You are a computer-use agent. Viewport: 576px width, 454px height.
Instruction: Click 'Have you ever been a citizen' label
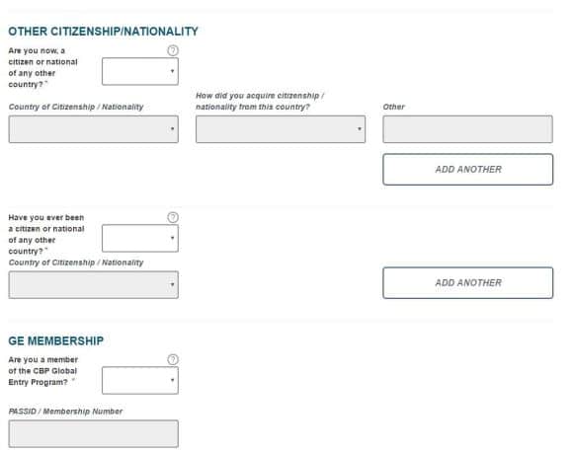(46, 234)
